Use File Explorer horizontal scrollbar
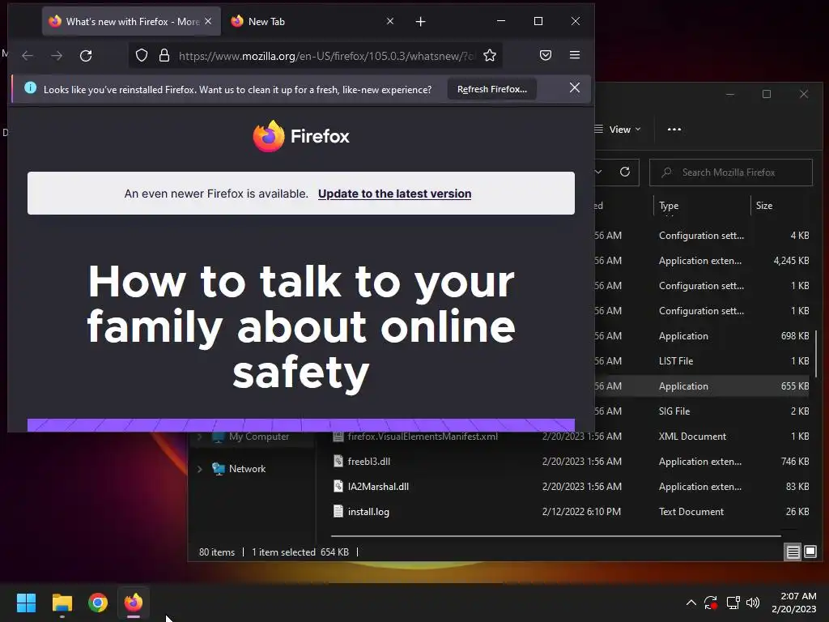 point(555,536)
